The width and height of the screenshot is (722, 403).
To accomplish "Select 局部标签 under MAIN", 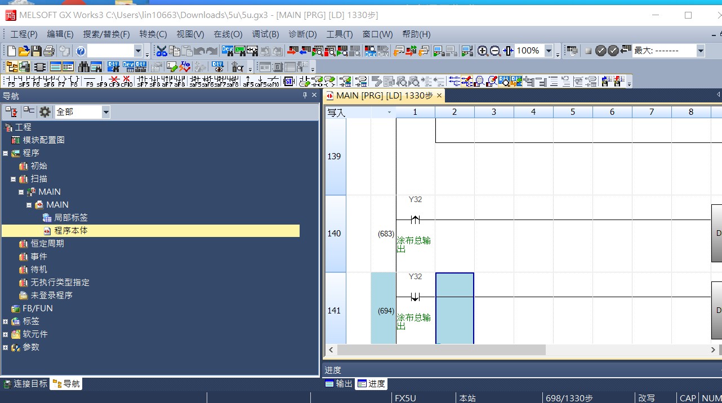I will click(70, 218).
